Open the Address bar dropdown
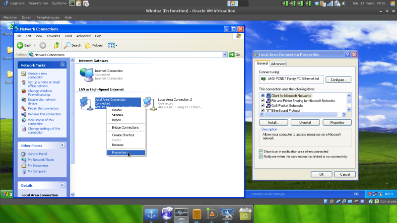 [x=225, y=55]
